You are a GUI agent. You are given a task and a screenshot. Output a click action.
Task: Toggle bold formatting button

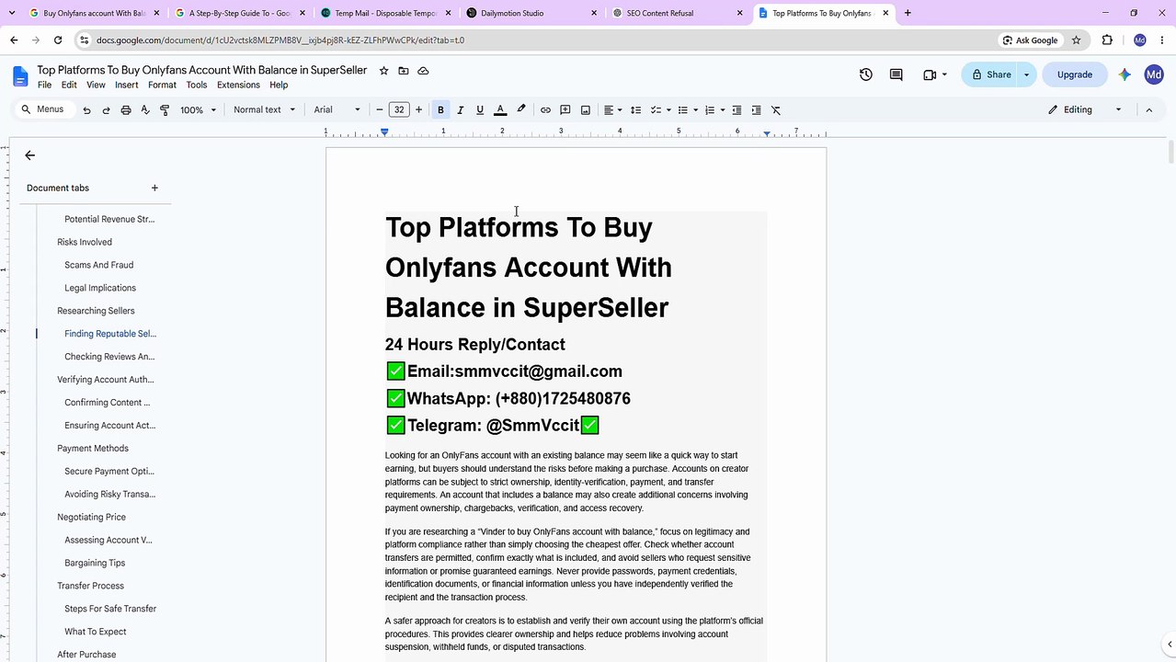(x=440, y=110)
